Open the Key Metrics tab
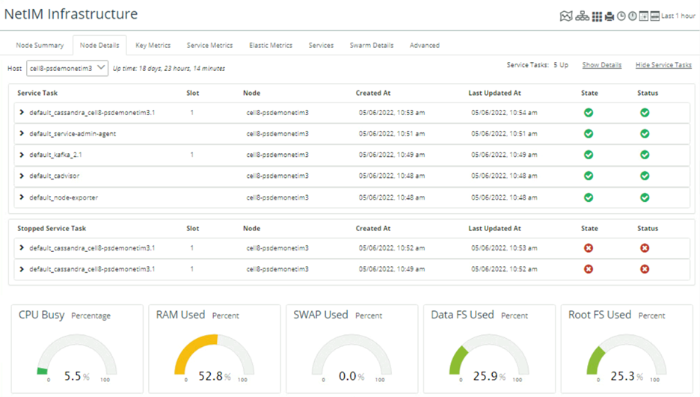This screenshot has width=700, height=397. pos(153,45)
